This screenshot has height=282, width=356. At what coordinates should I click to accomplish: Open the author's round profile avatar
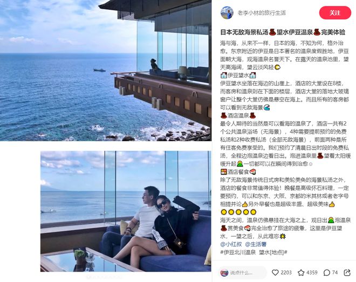pyautogui.click(x=227, y=13)
